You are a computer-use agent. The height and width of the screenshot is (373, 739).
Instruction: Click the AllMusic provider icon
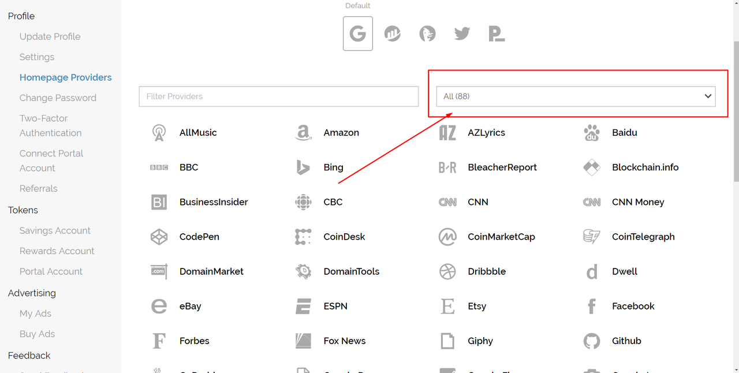159,133
